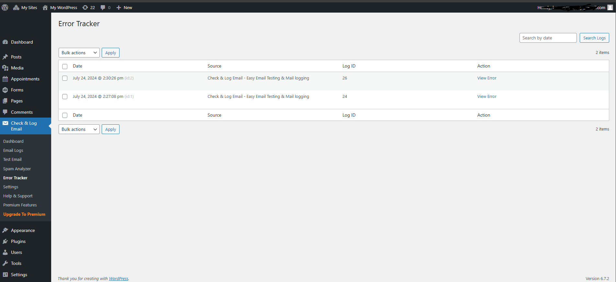Click the Check & Log Email envelope icon
Screen dimensions: 616x282
[5, 123]
